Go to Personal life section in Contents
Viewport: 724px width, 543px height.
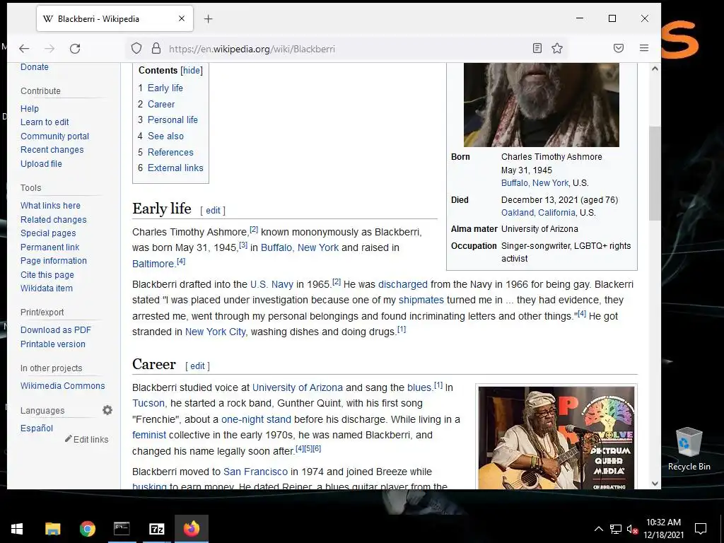click(173, 119)
